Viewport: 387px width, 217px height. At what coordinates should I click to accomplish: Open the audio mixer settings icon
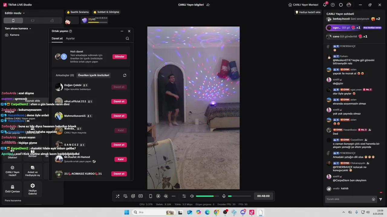pyautogui.click(x=184, y=196)
